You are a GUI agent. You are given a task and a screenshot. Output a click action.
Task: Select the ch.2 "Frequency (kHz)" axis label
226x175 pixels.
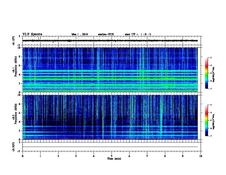16,114
